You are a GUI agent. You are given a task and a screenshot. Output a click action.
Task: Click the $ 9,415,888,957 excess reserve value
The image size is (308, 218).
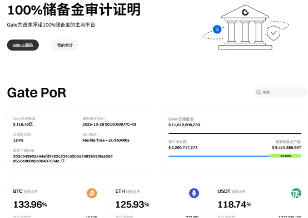[286, 147]
